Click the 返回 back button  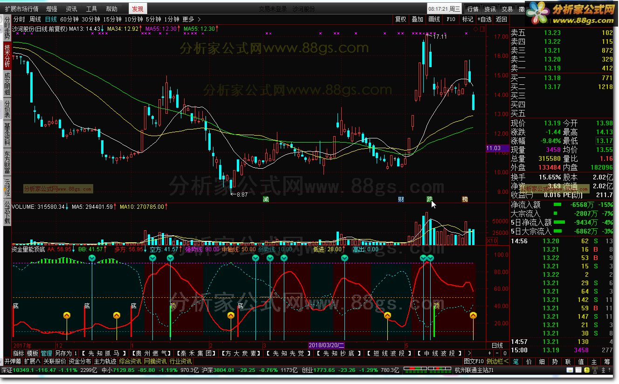[501, 19]
